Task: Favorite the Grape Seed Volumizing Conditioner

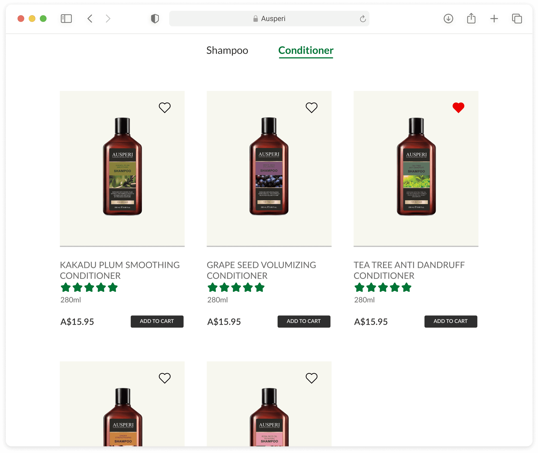Action: [x=311, y=108]
